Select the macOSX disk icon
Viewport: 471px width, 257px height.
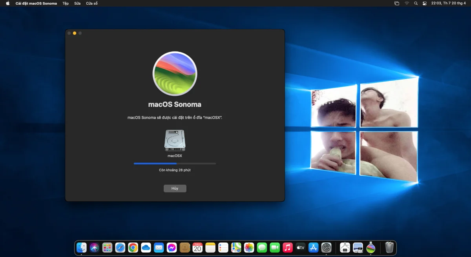[x=175, y=140]
